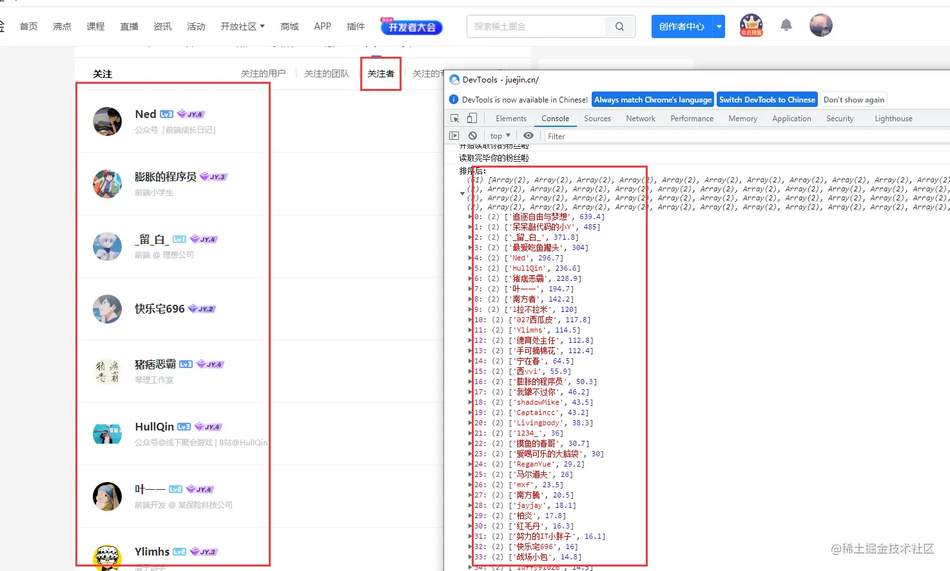Open the 创作者中心 dropdown arrow
Image resolution: width=950 pixels, height=571 pixels.
tap(719, 26)
